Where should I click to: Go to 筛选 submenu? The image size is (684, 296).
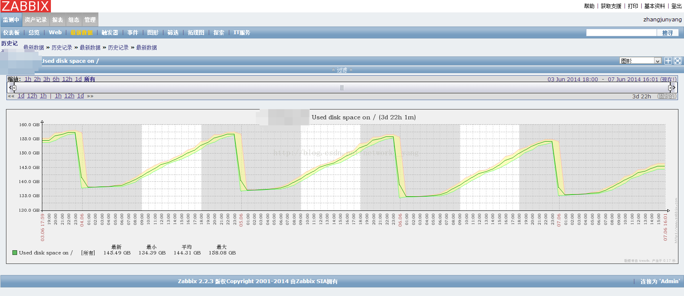(x=173, y=33)
